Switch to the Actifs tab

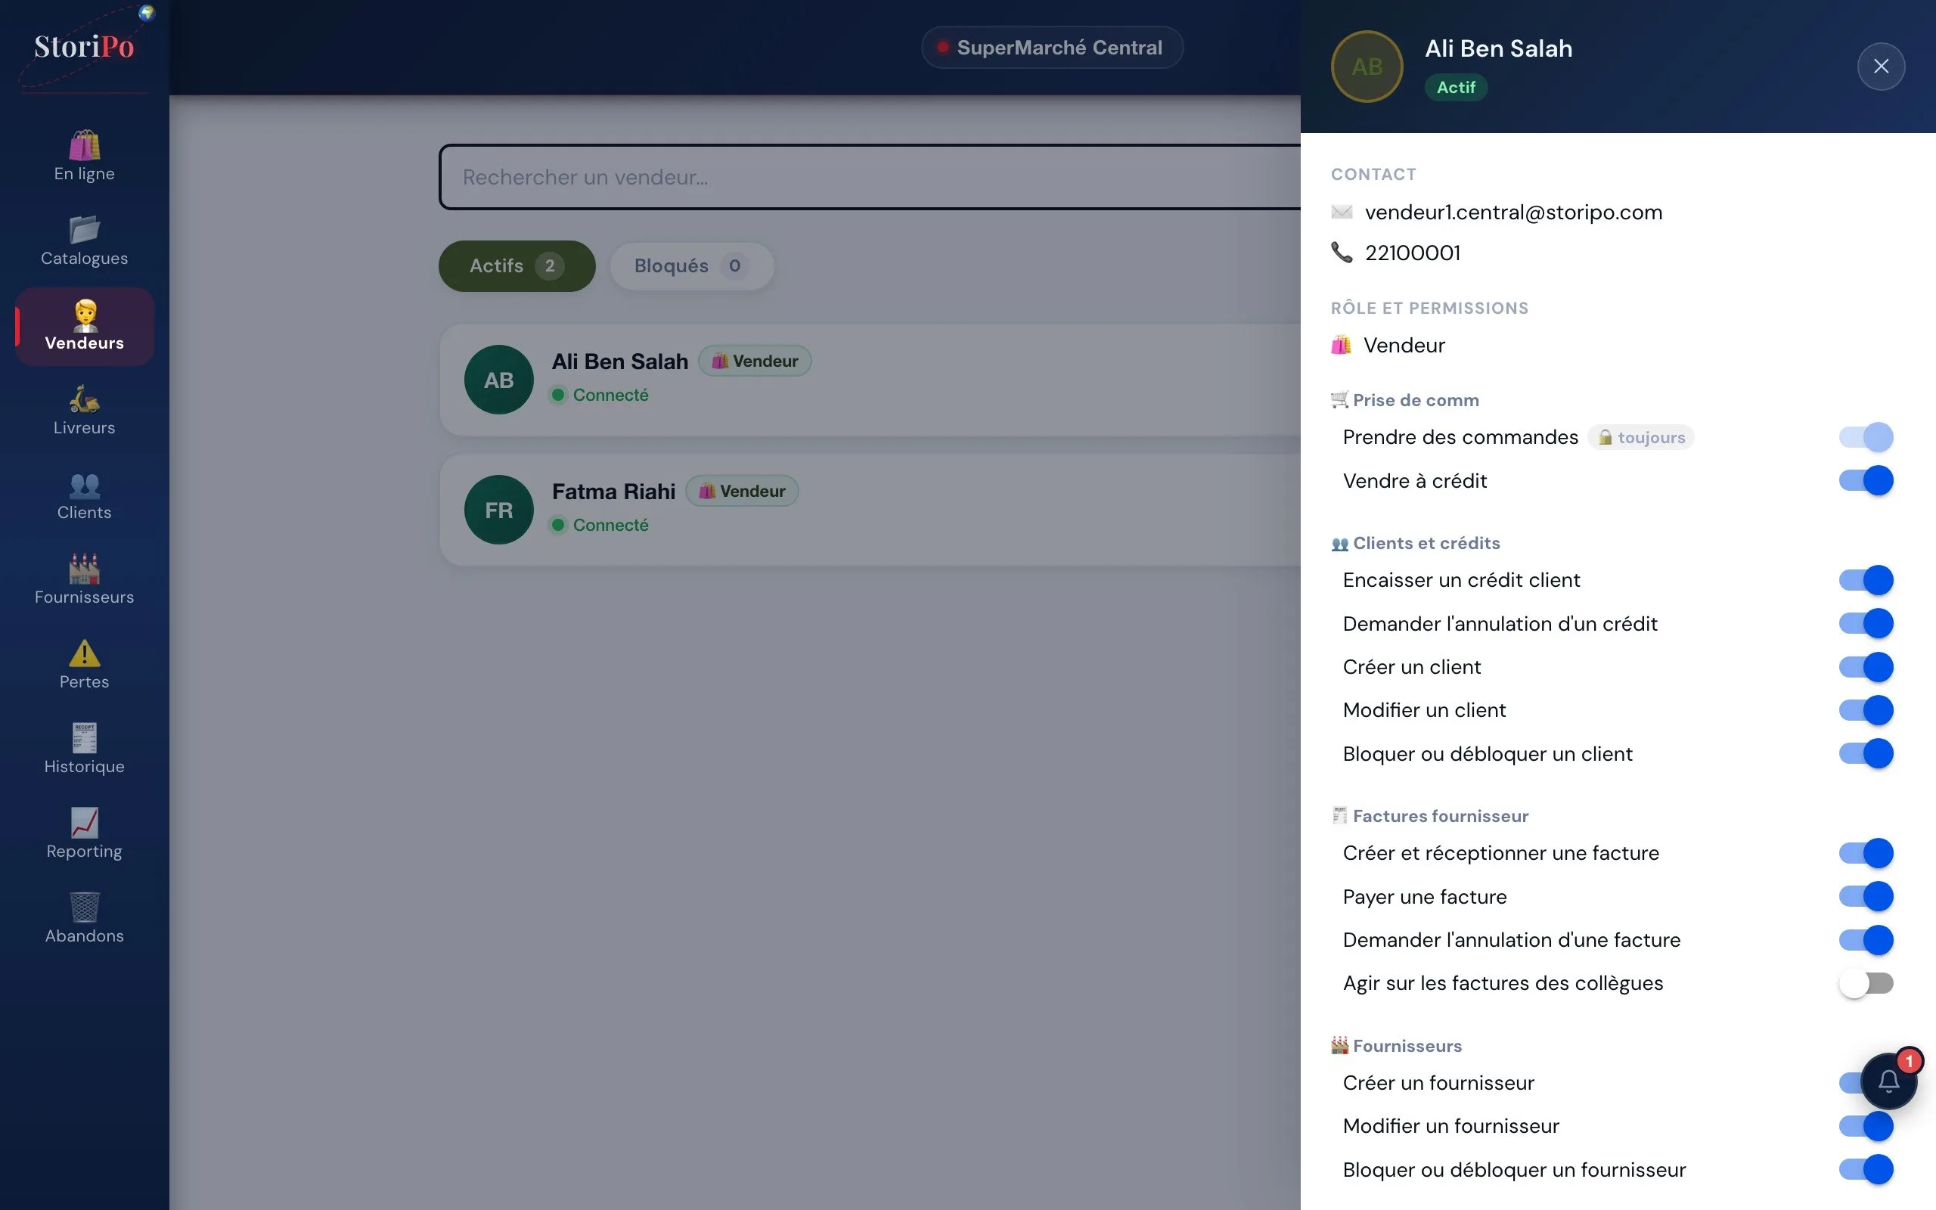click(x=517, y=265)
